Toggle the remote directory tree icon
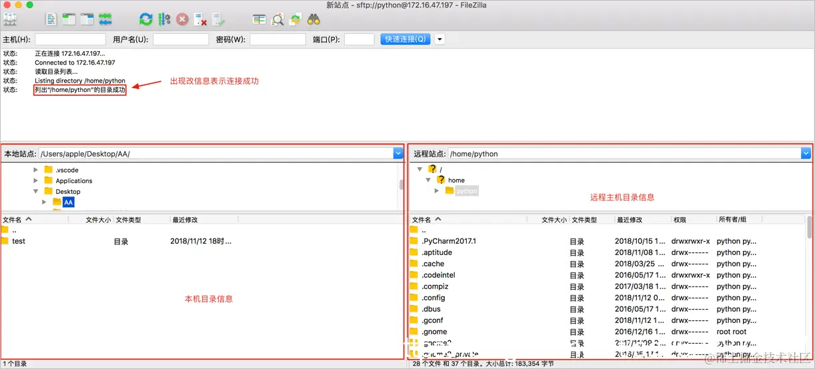 coord(87,19)
